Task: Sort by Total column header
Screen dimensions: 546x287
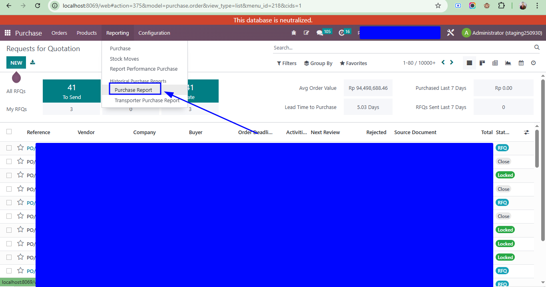Action: click(487, 132)
